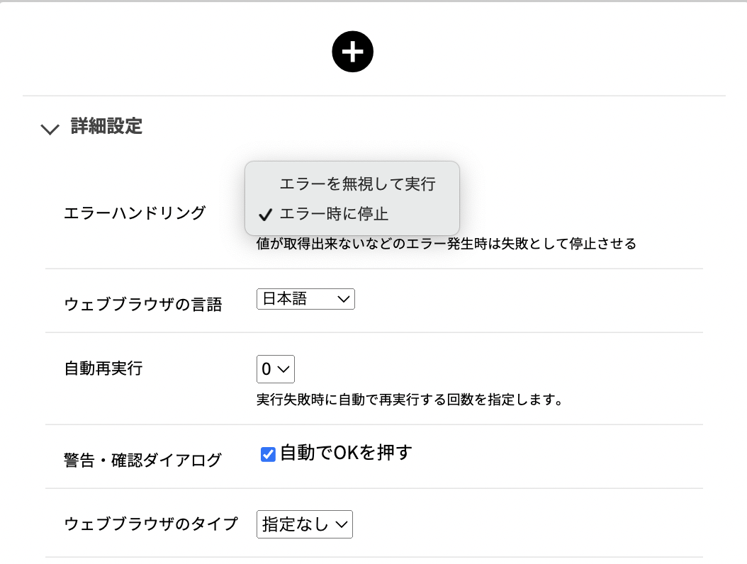The width and height of the screenshot is (747, 564).
Task: Click the 値が取得出来ない error description text
Action: pos(446,244)
